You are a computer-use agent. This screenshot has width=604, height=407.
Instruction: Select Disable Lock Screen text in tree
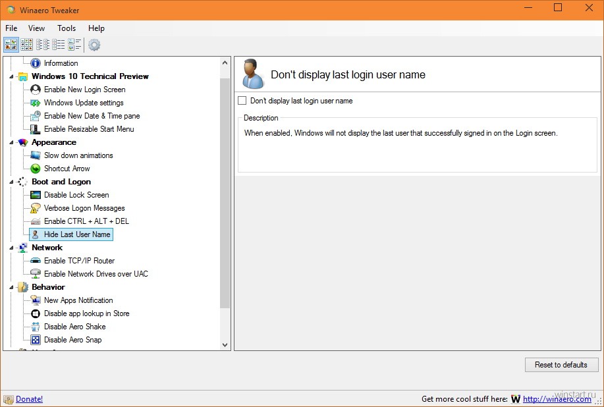(x=76, y=195)
